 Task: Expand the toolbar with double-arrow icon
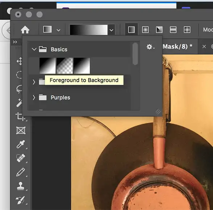pos(15,42)
